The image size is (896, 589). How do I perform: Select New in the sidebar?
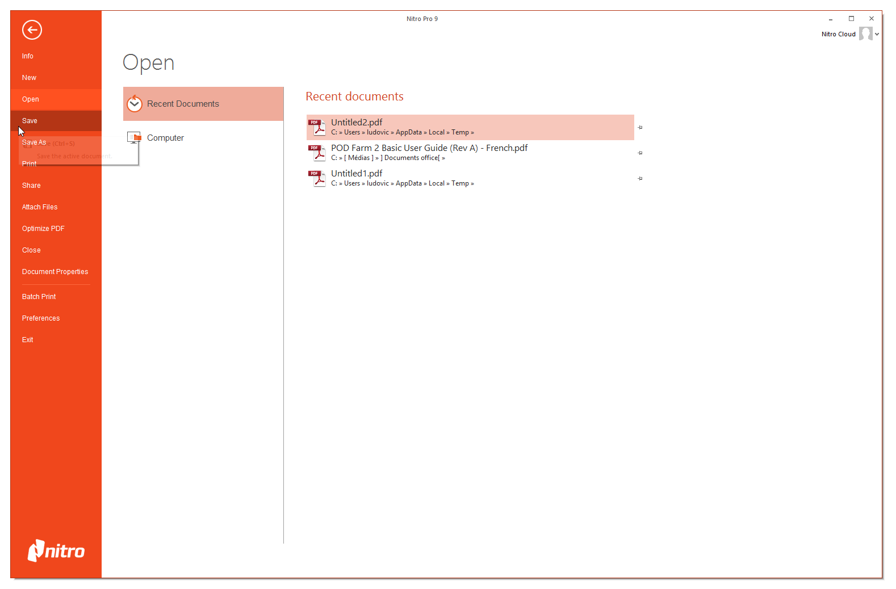[56, 78]
